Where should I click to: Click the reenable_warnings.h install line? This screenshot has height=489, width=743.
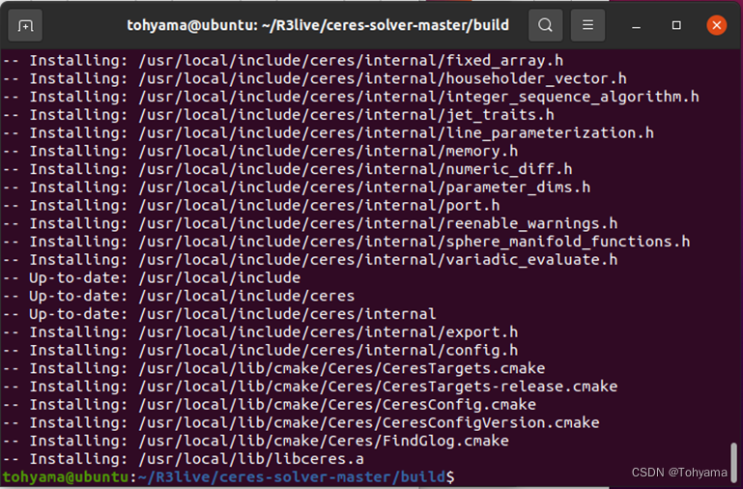click(x=310, y=223)
